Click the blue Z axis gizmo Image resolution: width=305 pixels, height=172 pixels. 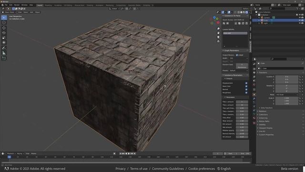click(214, 18)
